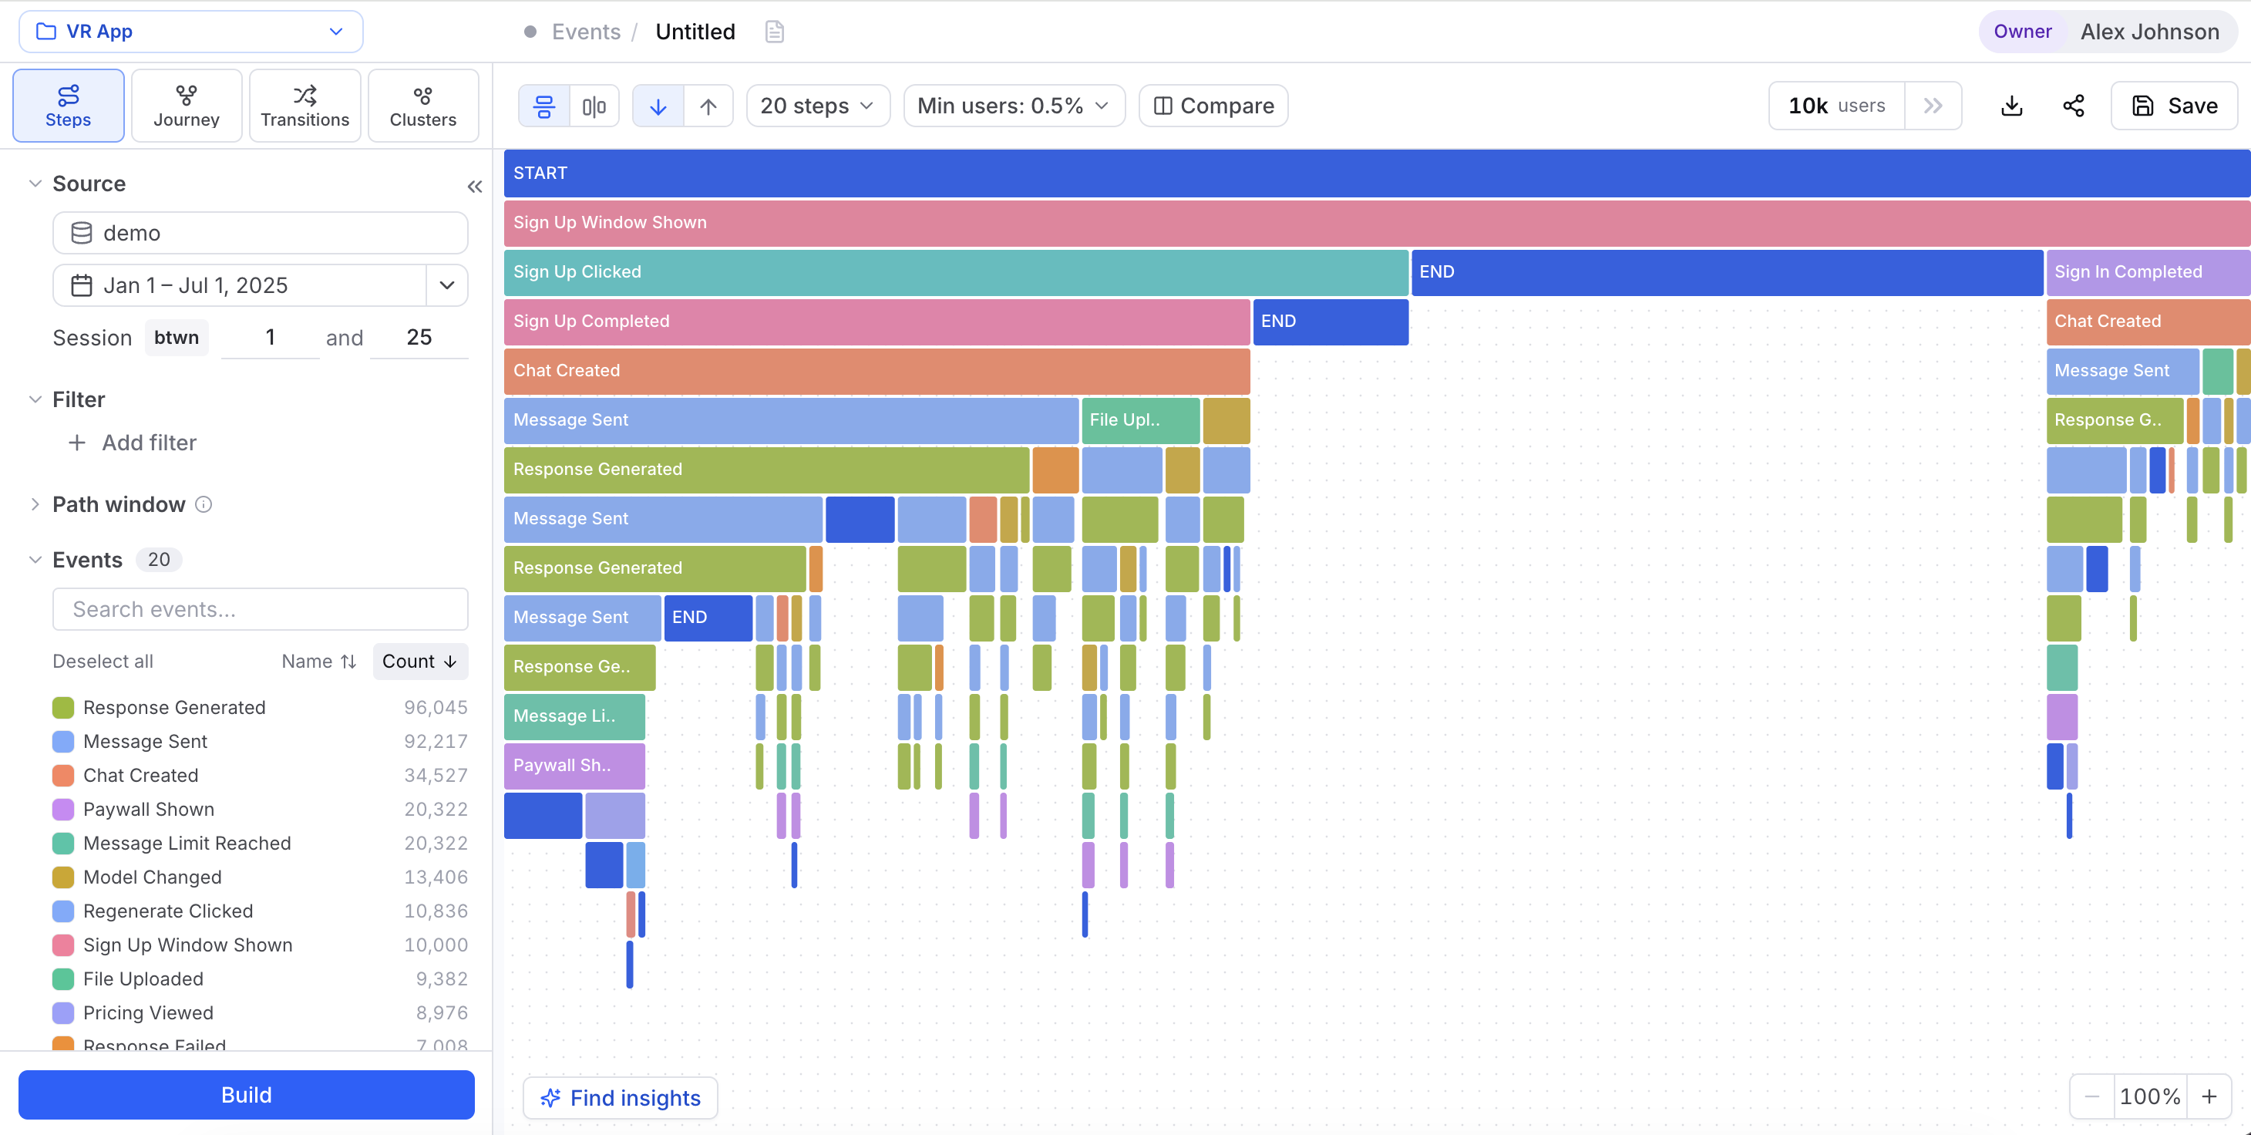The height and width of the screenshot is (1135, 2251).
Task: Expand the Path window section
Action: (35, 504)
